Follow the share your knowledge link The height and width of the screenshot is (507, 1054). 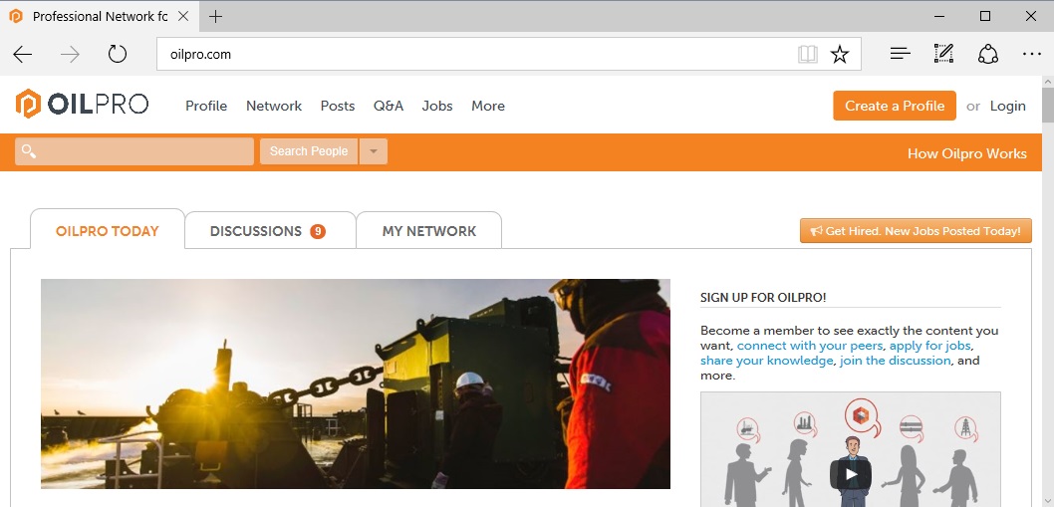click(x=766, y=361)
